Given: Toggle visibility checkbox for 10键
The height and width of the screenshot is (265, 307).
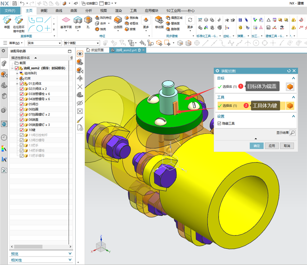Looking at the screenshot, I should click(21, 130).
